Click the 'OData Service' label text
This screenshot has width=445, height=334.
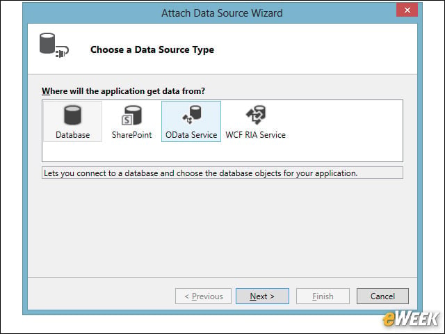[x=191, y=135]
